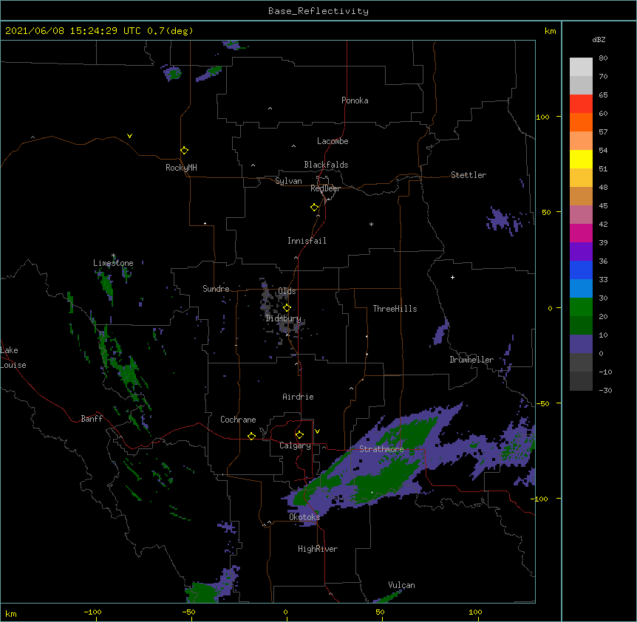Select the Blackfalds city label
The height and width of the screenshot is (622, 637).
pos(326,165)
